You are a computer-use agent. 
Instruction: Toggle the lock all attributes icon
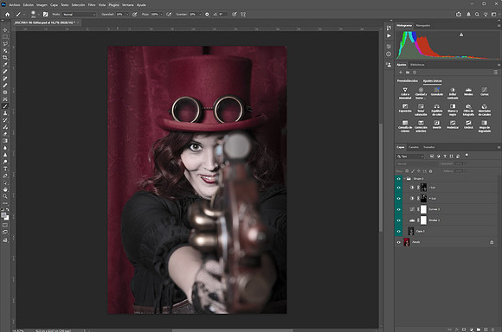(x=431, y=171)
